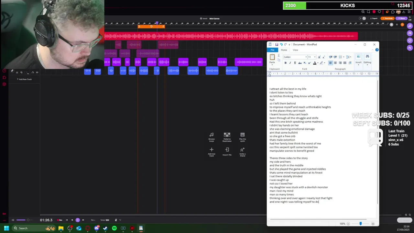
Task: Open the text highlight color dropdown arrow
Action: pyautogui.click(x=324, y=63)
